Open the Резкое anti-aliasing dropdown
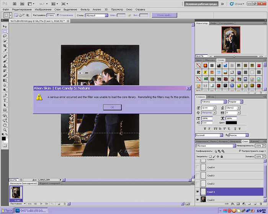 [x=247, y=135]
